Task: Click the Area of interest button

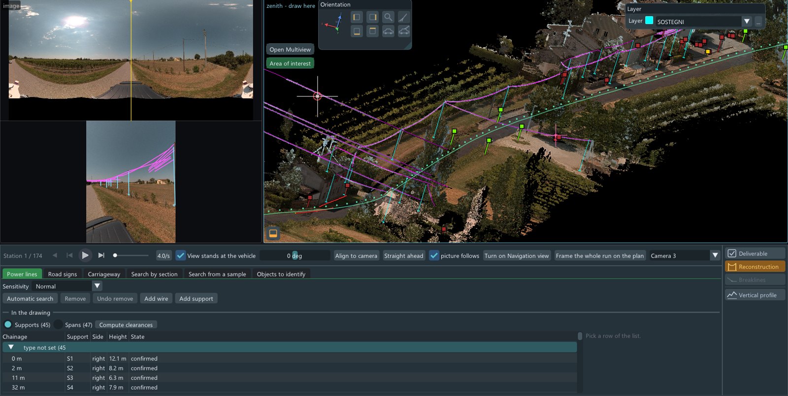Action: coord(290,63)
